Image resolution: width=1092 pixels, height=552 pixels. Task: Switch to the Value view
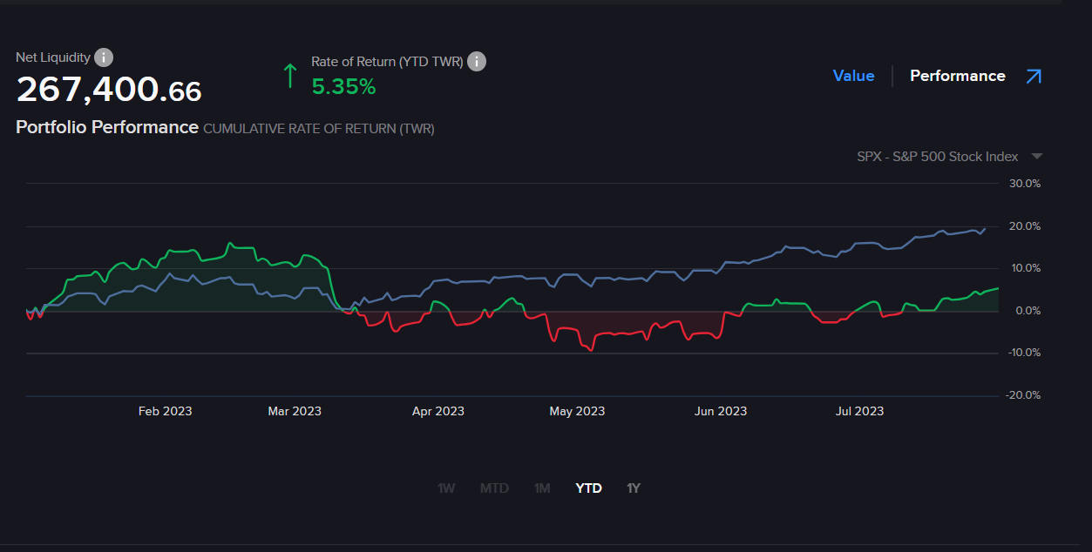tap(853, 77)
